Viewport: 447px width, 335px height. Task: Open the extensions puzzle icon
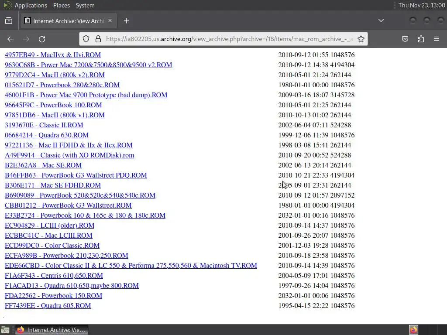421,39
